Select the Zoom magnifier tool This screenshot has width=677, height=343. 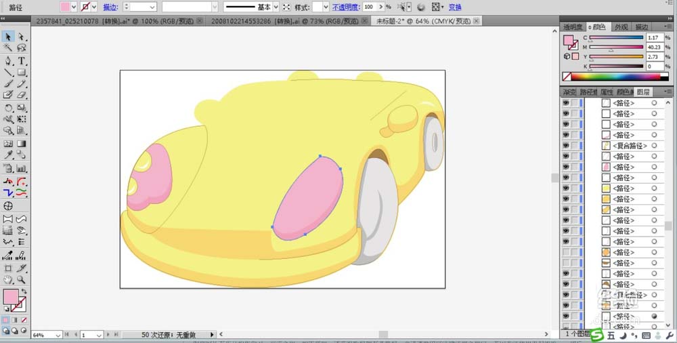22,279
